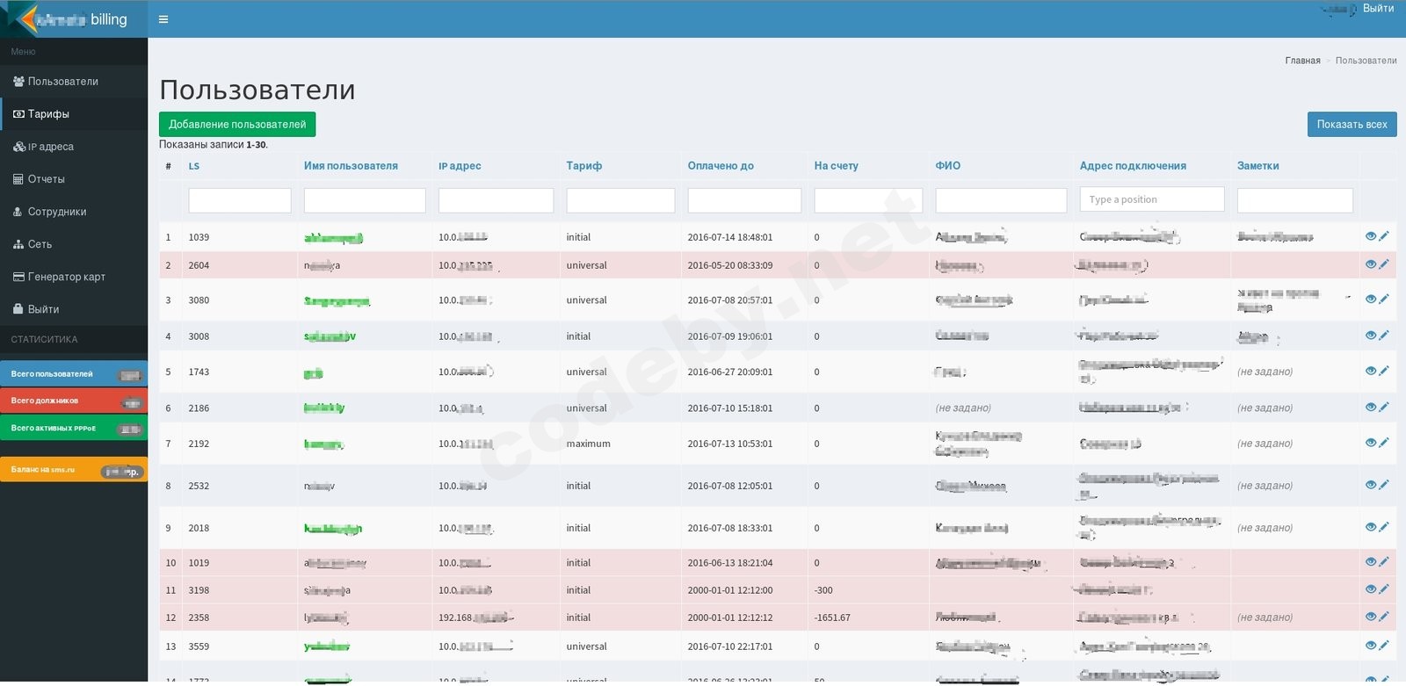Edit user 3559 using pencil icon

[1384, 646]
